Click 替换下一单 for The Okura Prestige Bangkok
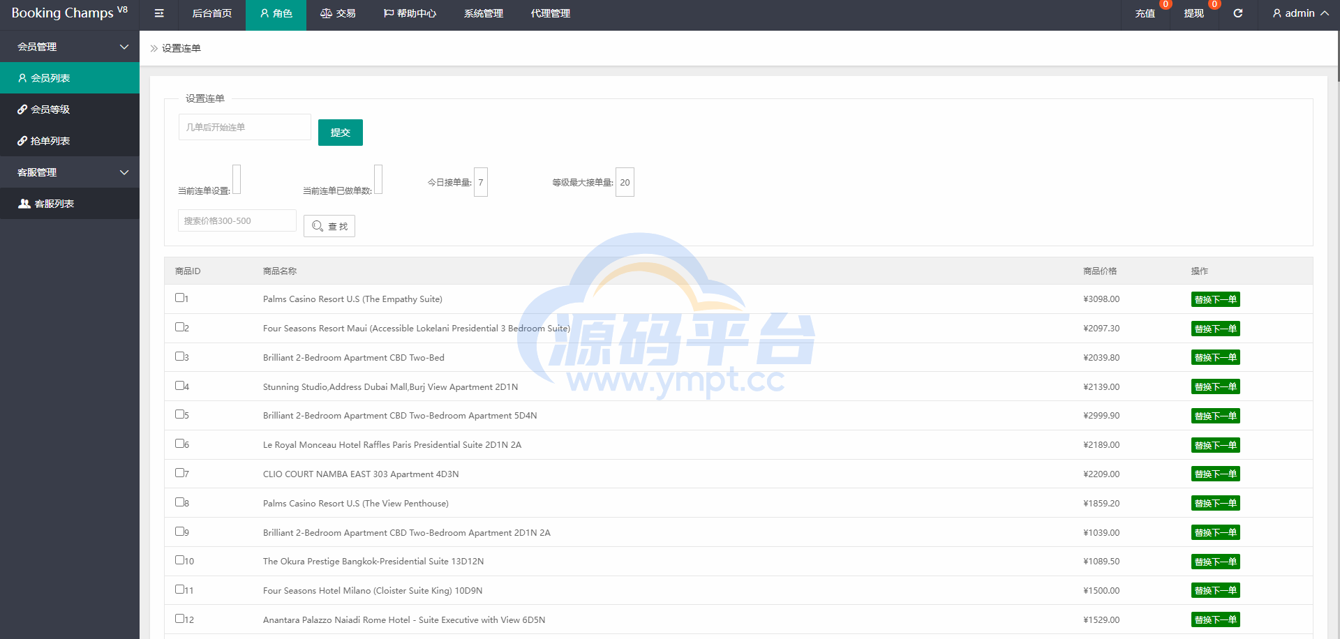 (x=1216, y=562)
